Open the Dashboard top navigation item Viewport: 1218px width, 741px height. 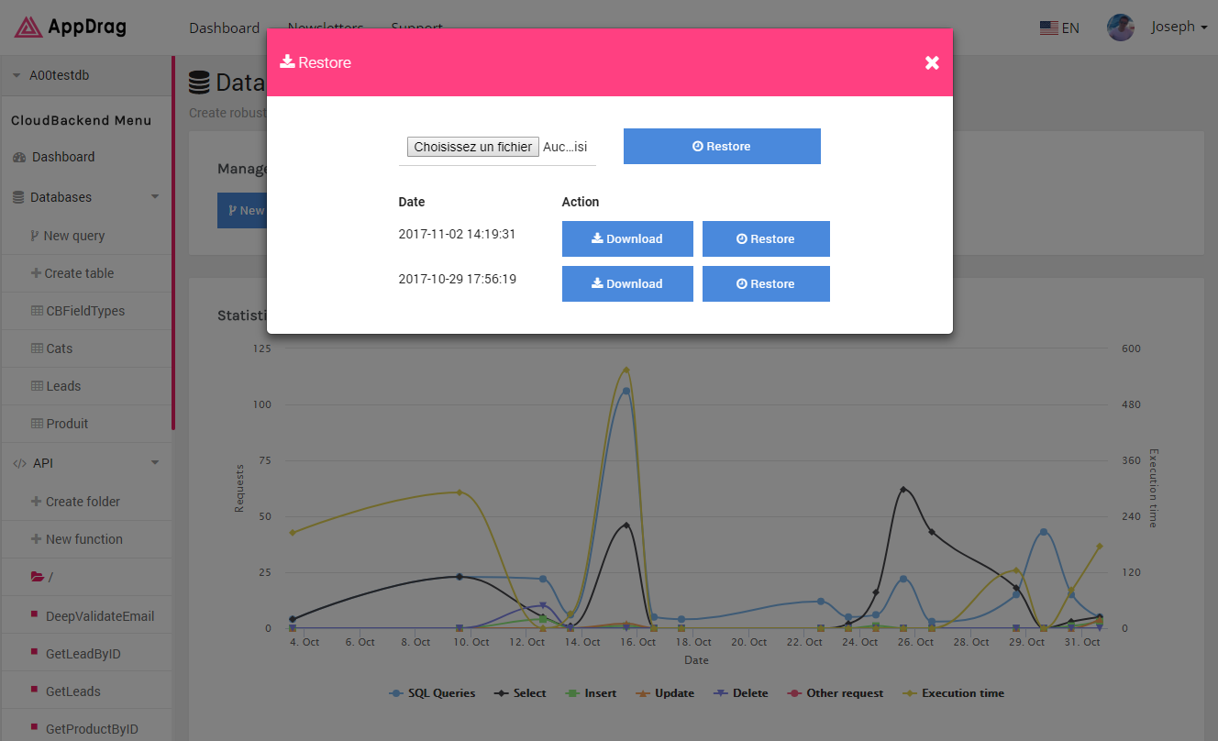click(224, 28)
